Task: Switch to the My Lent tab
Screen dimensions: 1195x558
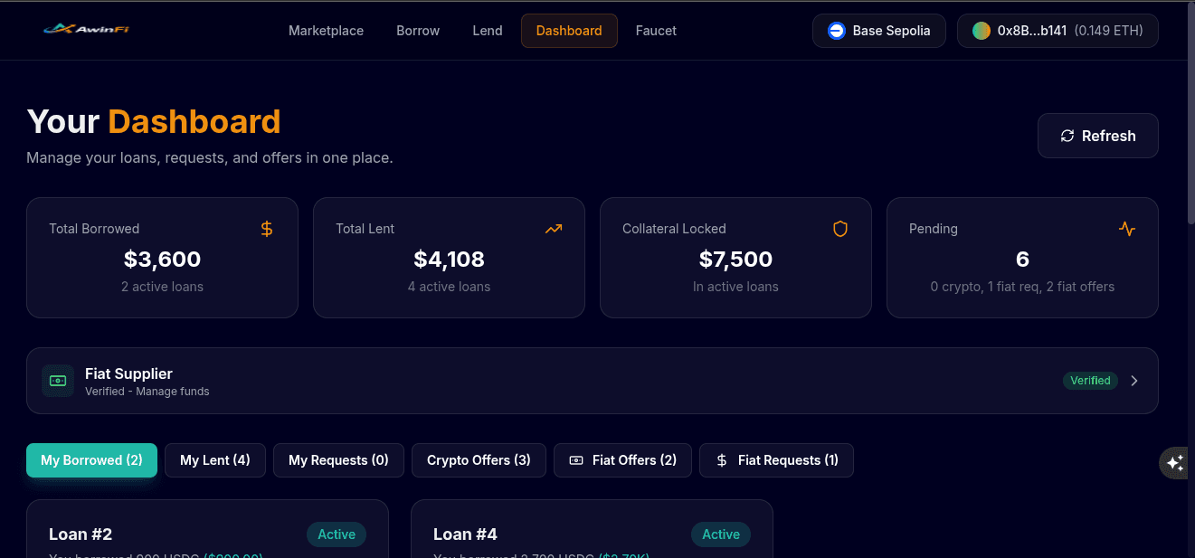Action: (214, 460)
